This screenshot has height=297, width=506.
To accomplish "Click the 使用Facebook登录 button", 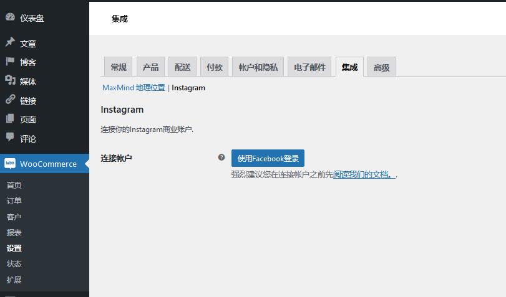I will point(268,158).
